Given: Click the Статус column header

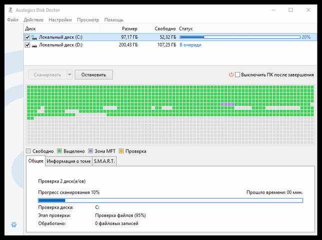Looking at the screenshot, I should 185,29.
